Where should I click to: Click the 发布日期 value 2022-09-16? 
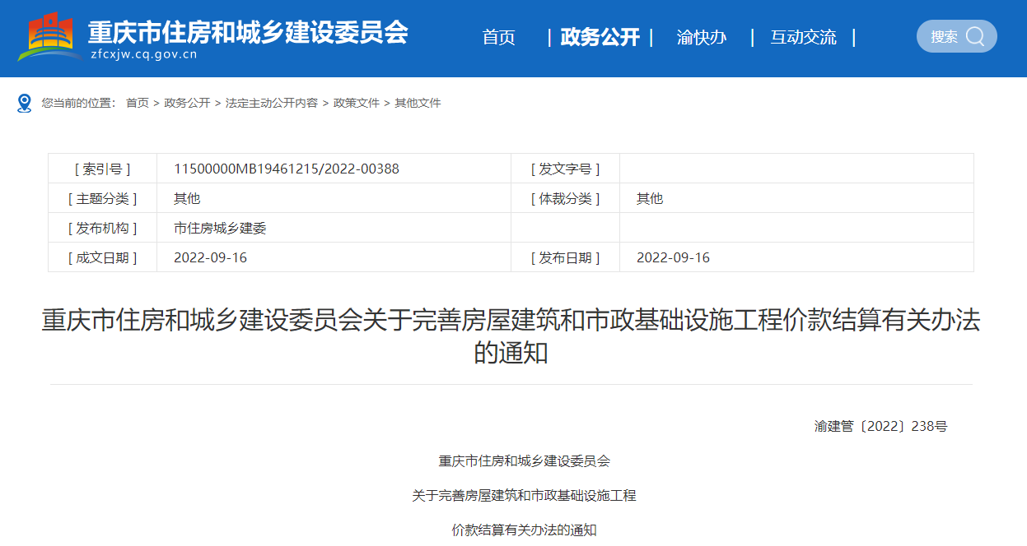[x=674, y=257]
